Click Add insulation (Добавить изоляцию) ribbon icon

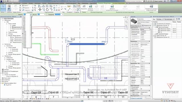[x=90, y=8]
